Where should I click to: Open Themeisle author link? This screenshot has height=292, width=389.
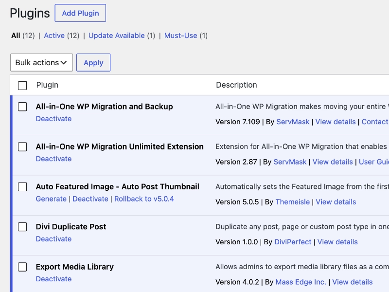[293, 202]
